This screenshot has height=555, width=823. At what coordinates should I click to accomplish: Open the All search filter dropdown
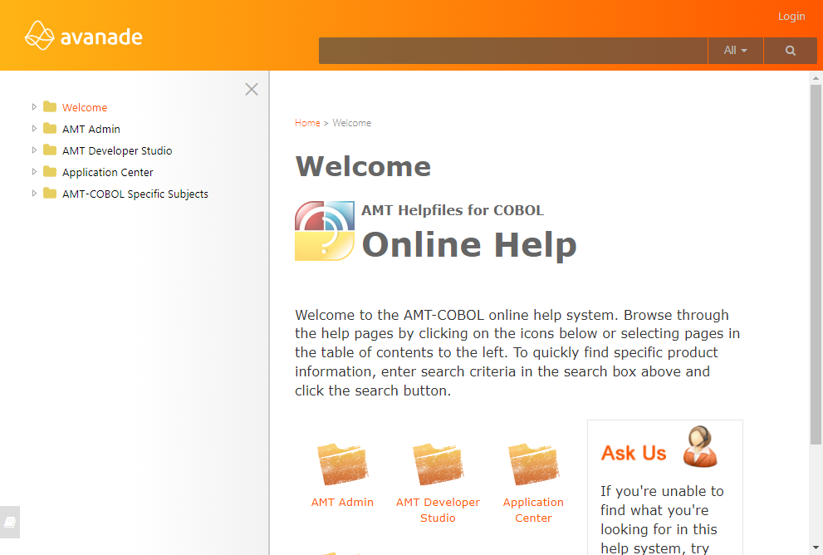coord(735,51)
